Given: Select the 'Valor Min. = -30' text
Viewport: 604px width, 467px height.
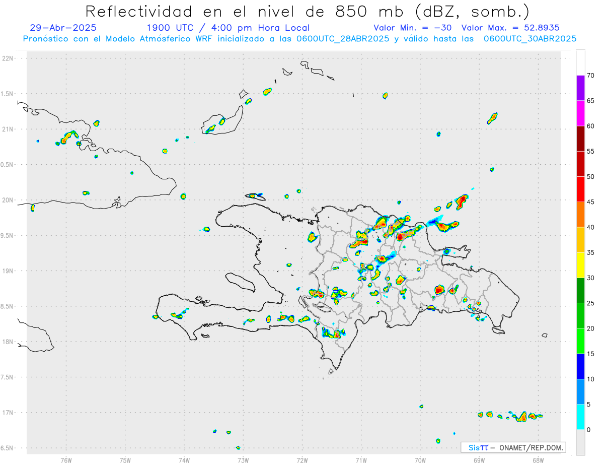Looking at the screenshot, I should coord(412,28).
